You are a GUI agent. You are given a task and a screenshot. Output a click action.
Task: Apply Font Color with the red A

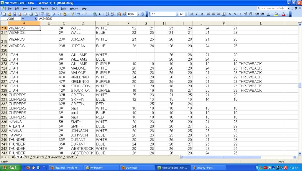[x=283, y=14]
